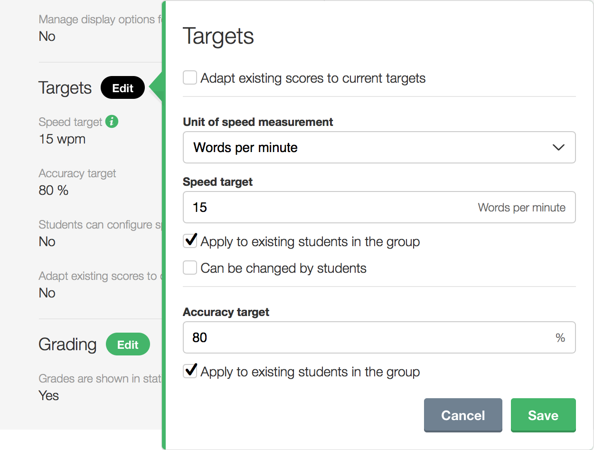Click the chevron arrow in the Words per minute selector
594x450 pixels.
558,147
